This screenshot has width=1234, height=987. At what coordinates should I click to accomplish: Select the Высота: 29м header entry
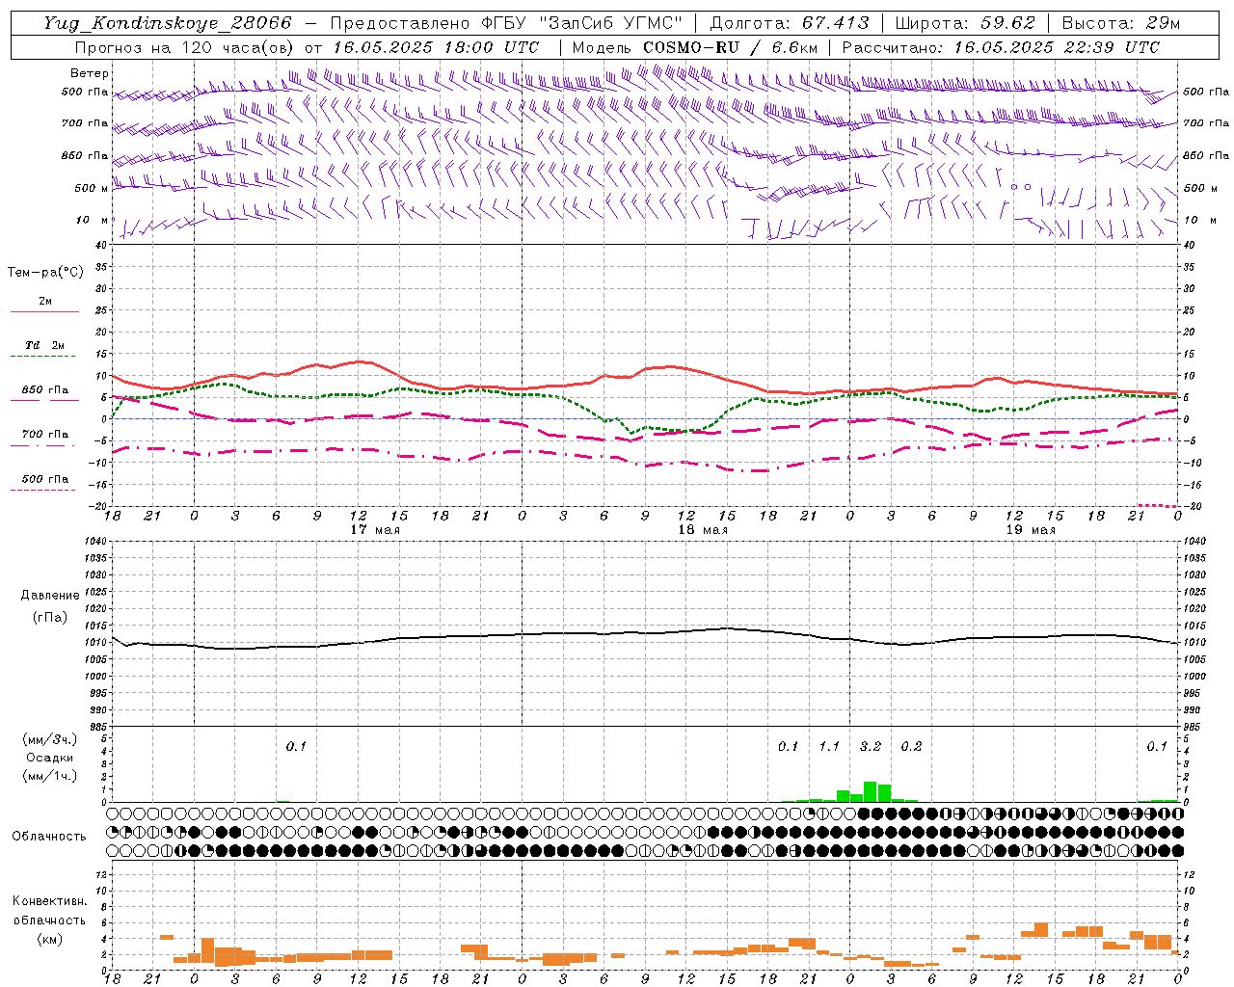[x=1121, y=23]
